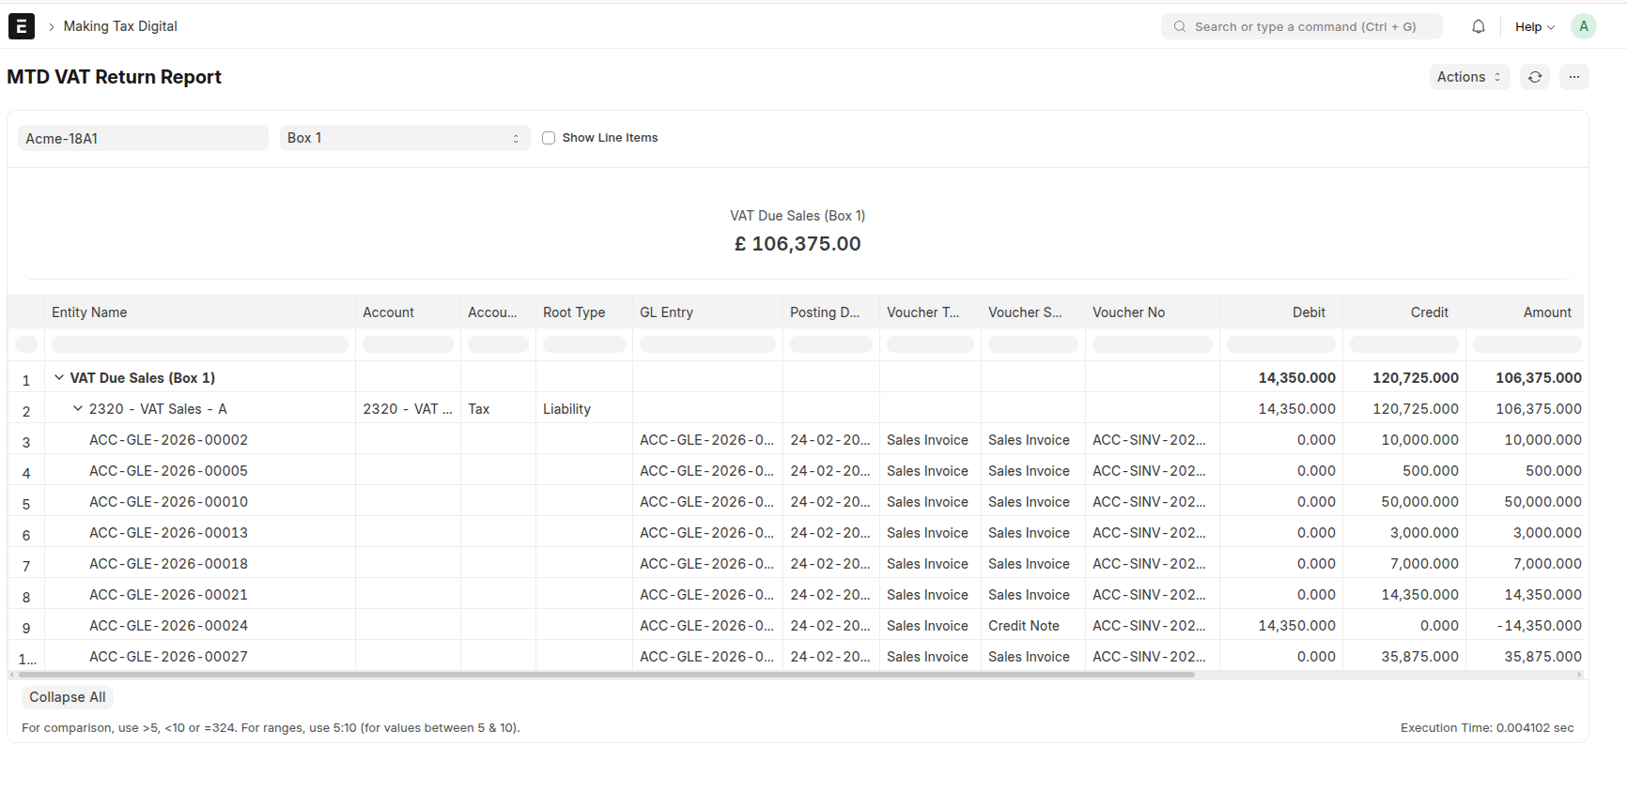
Task: Click the 50,000.000 credit cell
Action: point(1404,501)
